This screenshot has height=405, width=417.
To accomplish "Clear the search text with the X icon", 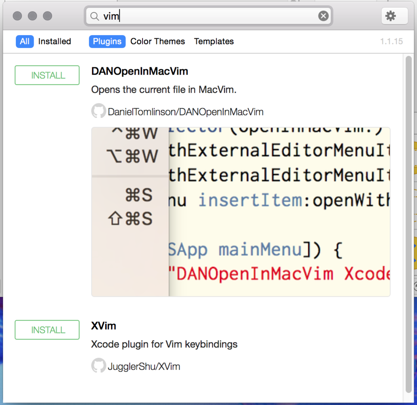I will click(323, 16).
